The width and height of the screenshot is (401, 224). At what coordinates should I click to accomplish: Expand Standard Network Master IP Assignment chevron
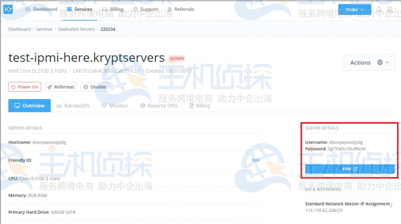point(391,206)
